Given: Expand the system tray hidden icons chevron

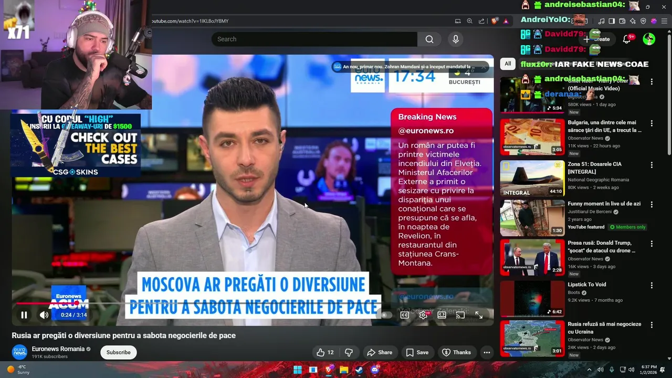Looking at the screenshot, I should pyautogui.click(x=589, y=370).
